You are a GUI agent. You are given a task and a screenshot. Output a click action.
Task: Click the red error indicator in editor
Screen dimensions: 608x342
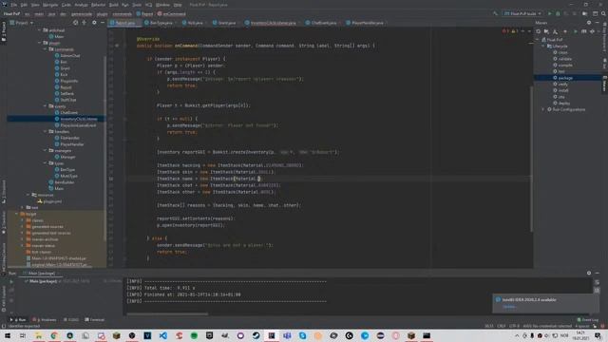click(x=504, y=31)
